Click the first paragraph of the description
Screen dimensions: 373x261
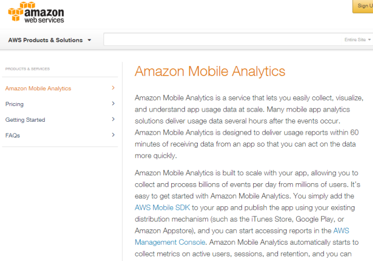click(249, 127)
